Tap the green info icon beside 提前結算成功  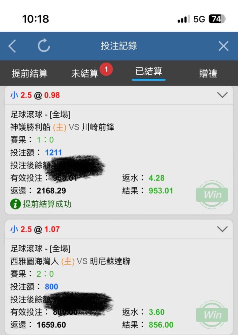(x=15, y=204)
